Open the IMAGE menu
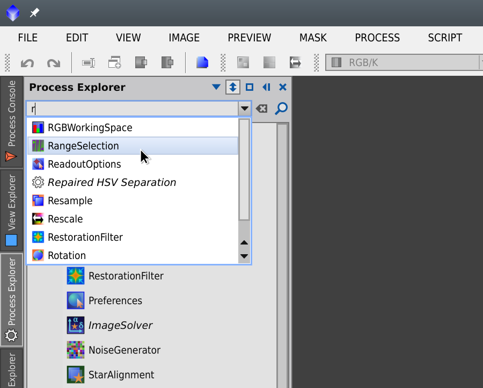 (x=184, y=38)
